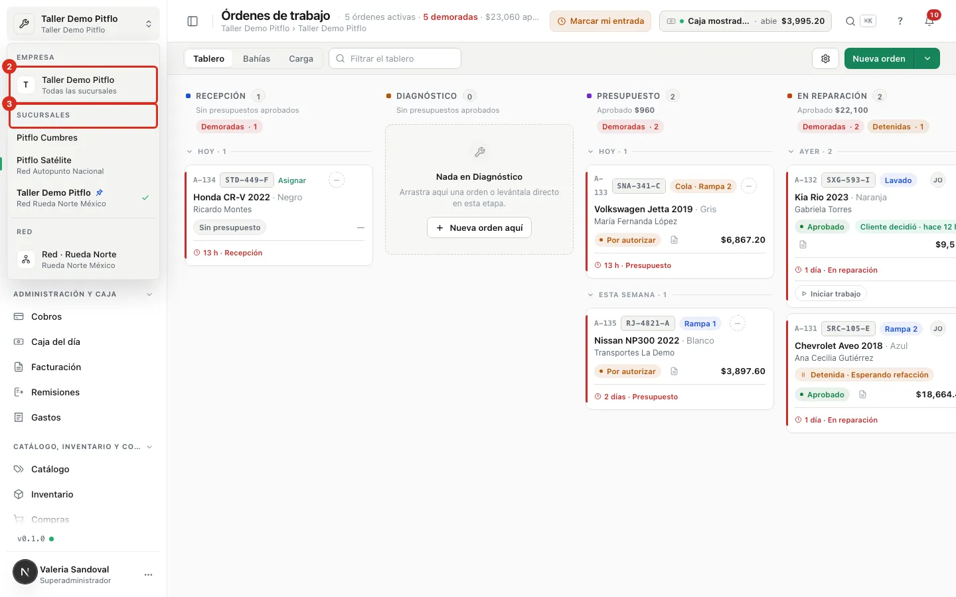The width and height of the screenshot is (956, 597).
Task: Click the document icon on Nissan NP300 card
Action: click(x=674, y=371)
